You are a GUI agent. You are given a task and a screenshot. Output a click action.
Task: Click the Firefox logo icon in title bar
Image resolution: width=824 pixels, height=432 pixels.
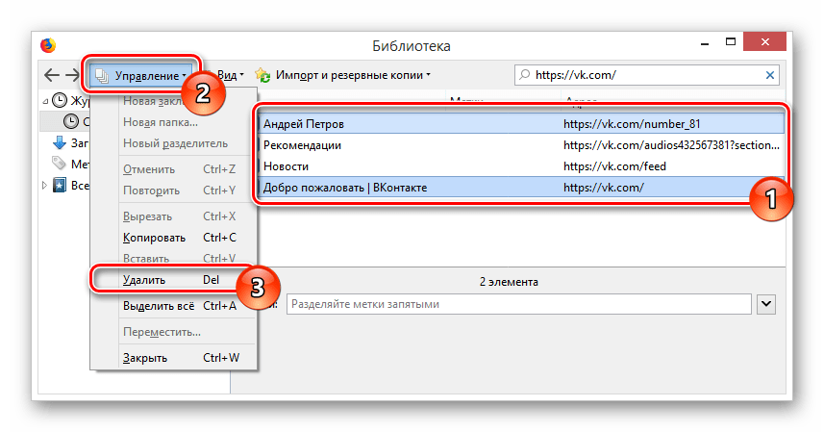[48, 45]
